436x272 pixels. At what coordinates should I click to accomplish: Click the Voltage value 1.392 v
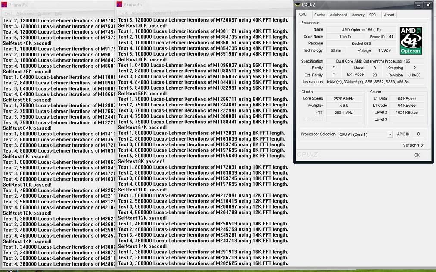point(385,50)
